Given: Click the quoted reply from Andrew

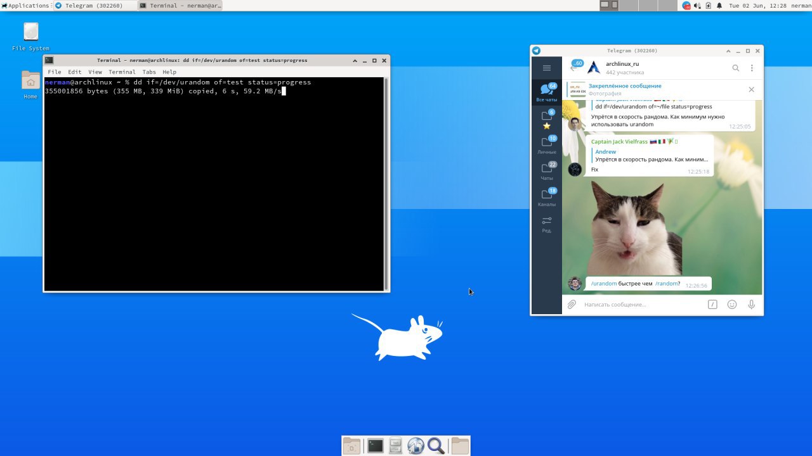Looking at the screenshot, I should [652, 156].
